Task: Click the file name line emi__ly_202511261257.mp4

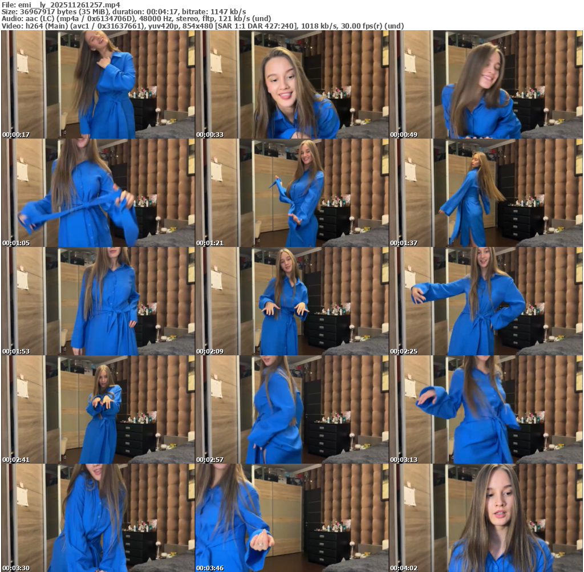Action: pyautogui.click(x=60, y=5)
